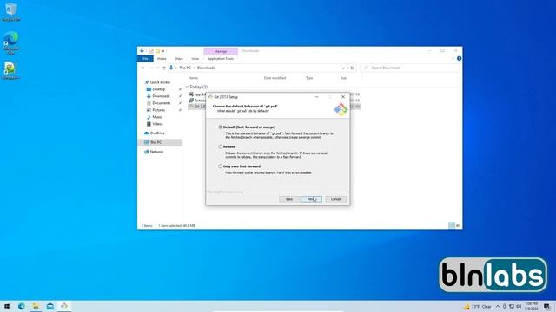Close the Git Setup dialog window

(343, 96)
